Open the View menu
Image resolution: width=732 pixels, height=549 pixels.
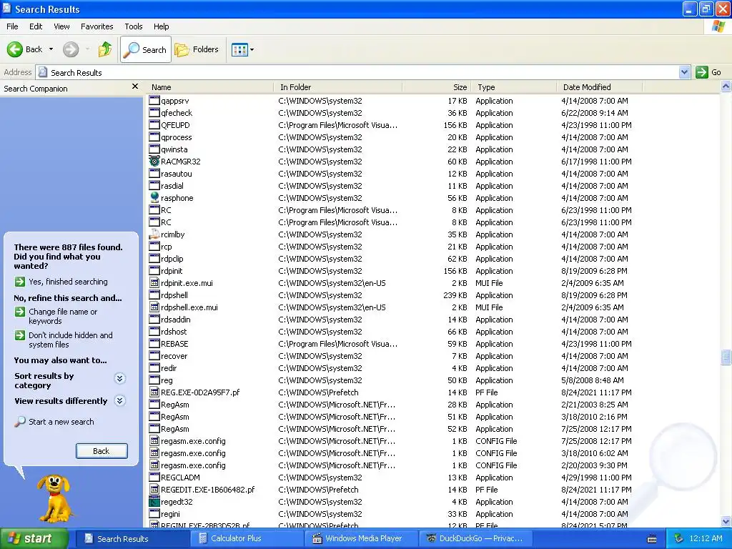[x=61, y=26]
